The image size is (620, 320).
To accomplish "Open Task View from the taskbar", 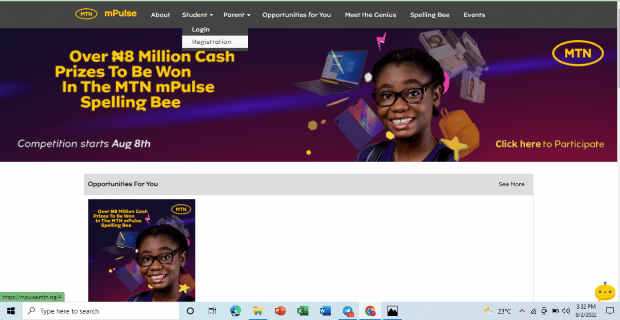I will coord(212,311).
